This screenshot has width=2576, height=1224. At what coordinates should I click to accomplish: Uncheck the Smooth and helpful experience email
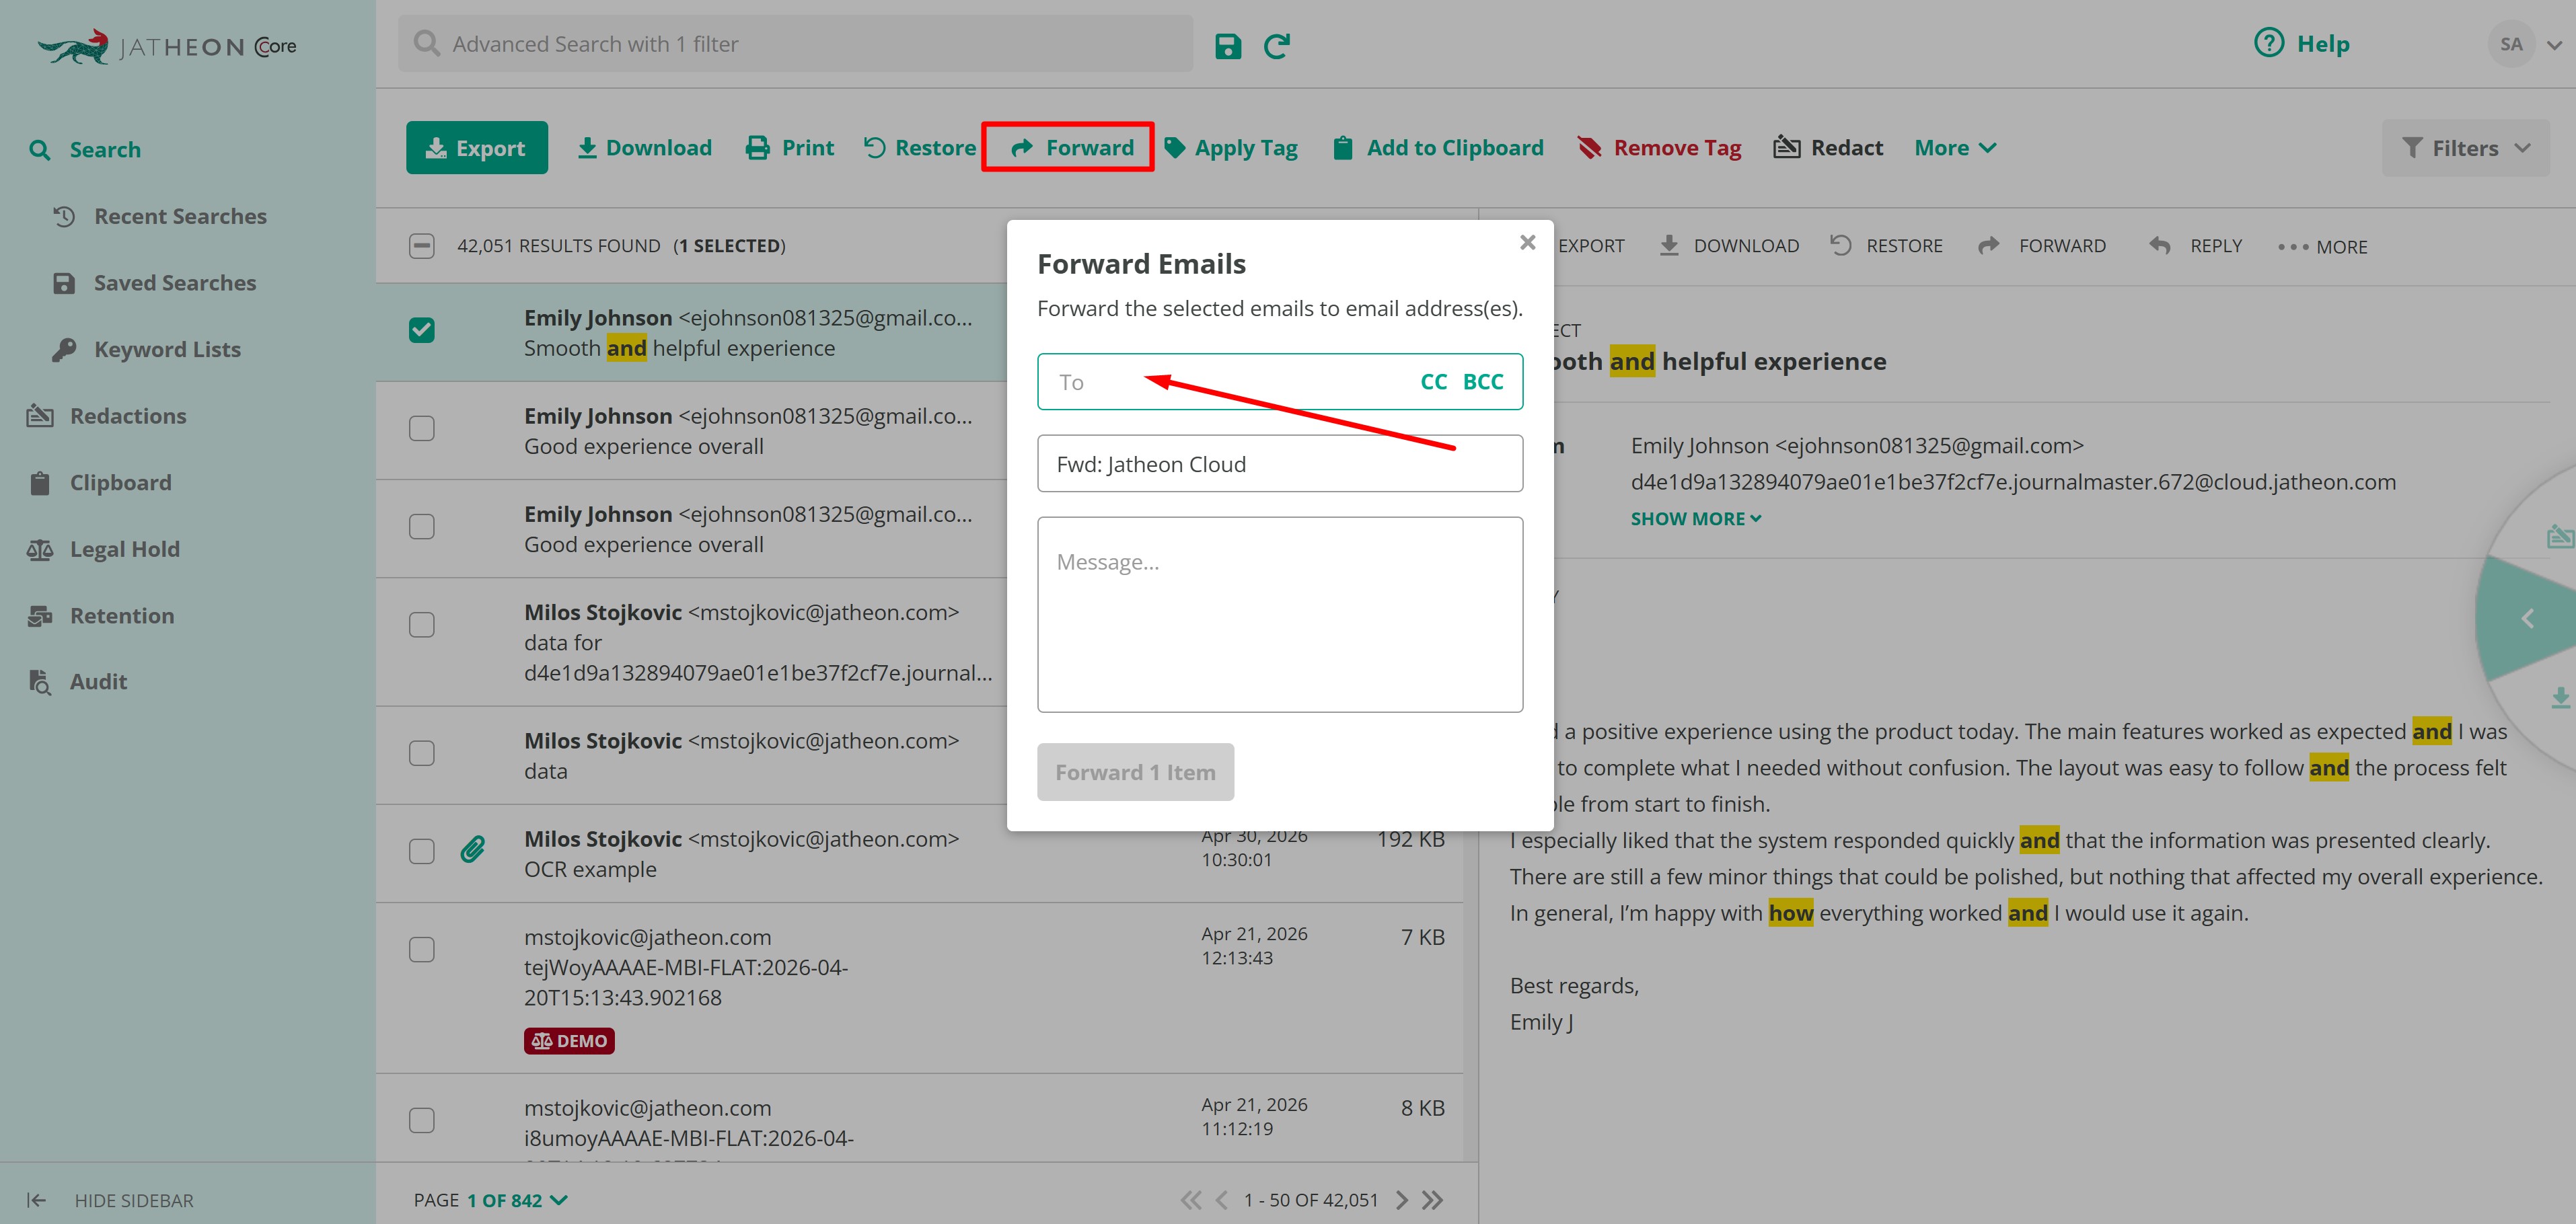[422, 330]
